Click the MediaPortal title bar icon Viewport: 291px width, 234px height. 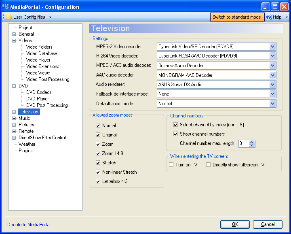click(x=5, y=6)
